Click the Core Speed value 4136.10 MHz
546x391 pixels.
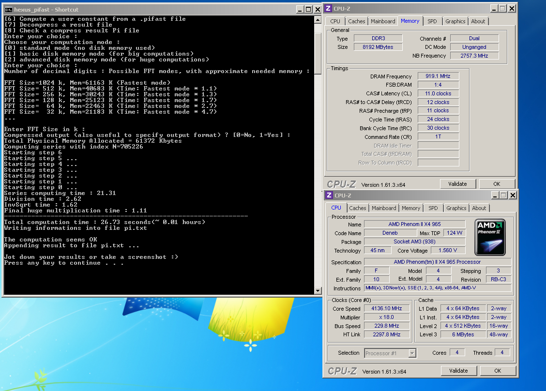[387, 308]
